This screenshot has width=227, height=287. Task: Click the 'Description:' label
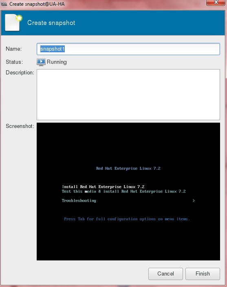[x=20, y=73]
